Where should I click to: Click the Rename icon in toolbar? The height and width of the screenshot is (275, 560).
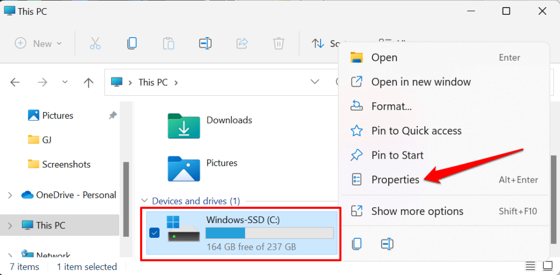(x=205, y=44)
